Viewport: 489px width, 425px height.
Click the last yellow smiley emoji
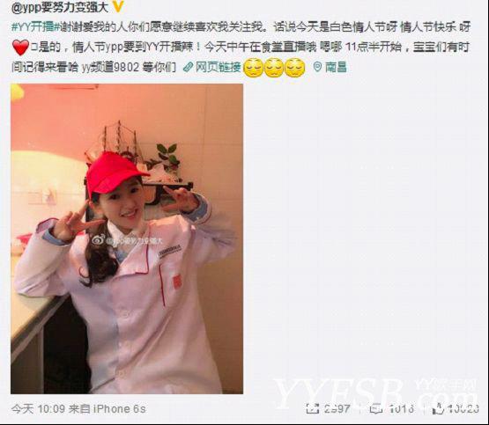295,68
